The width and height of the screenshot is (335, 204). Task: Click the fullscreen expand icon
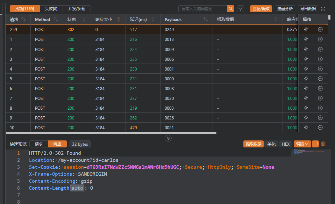coord(323,9)
